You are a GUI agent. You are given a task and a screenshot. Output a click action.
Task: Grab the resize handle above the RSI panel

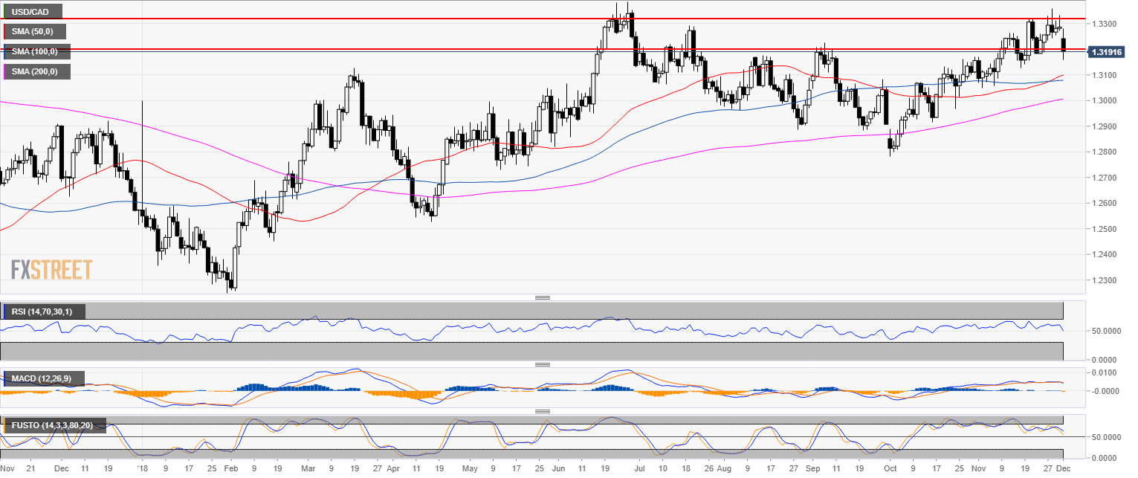(542, 297)
